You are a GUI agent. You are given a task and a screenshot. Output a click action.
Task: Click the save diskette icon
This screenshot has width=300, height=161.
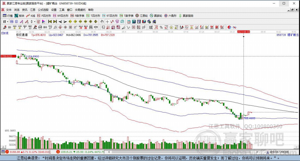pos(144,22)
